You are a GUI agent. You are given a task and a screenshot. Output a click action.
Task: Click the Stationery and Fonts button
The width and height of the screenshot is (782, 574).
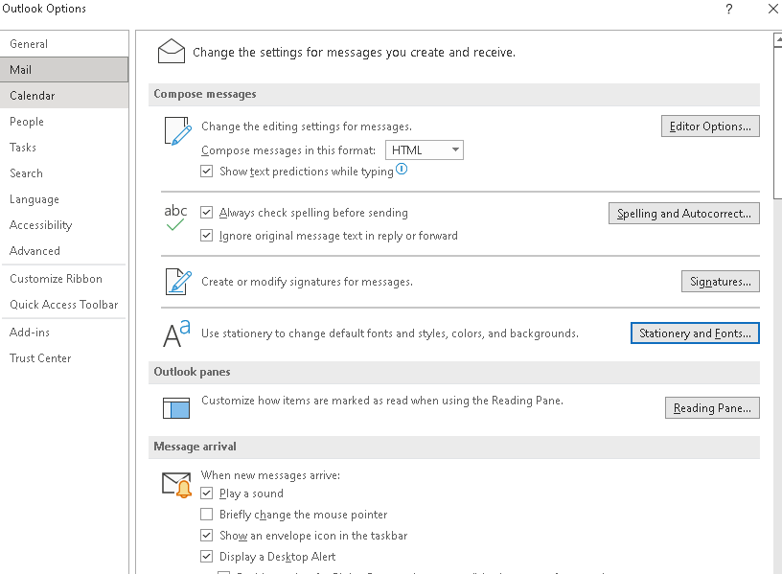pyautogui.click(x=695, y=333)
